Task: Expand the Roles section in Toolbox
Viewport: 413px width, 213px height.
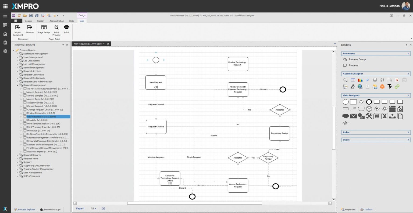Action: pyautogui.click(x=408, y=133)
